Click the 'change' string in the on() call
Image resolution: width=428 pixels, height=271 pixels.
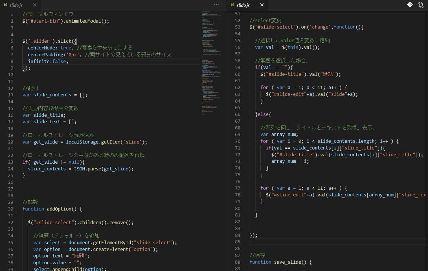point(320,27)
